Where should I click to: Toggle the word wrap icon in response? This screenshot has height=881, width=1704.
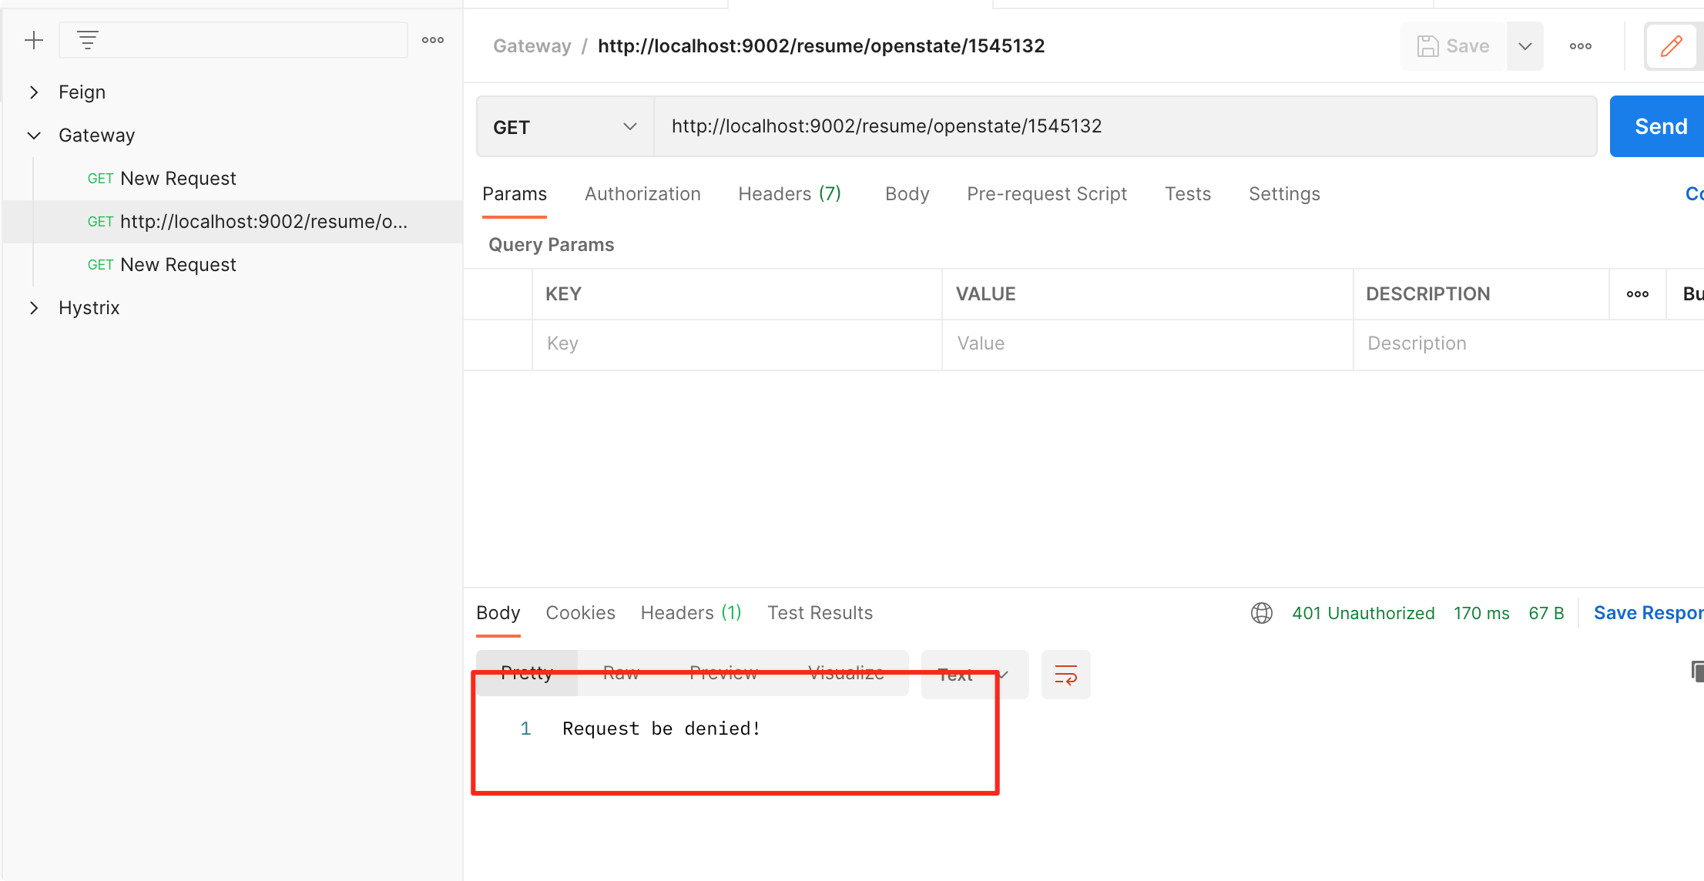tap(1065, 675)
